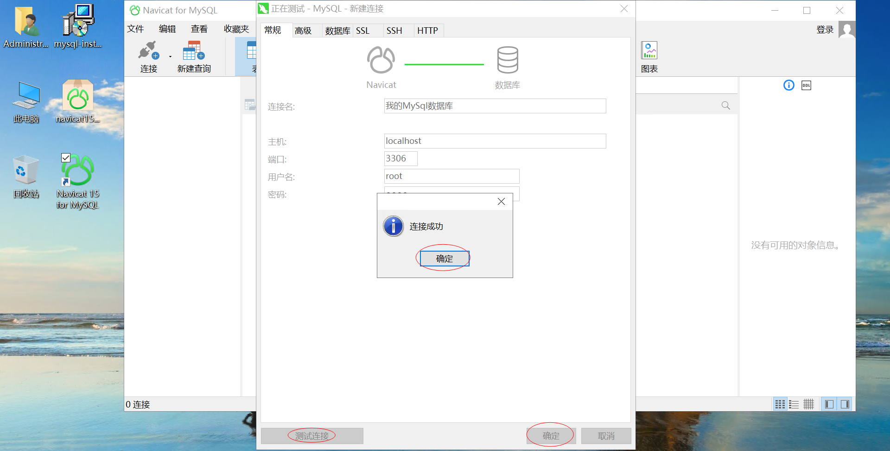Open the Administrator folder desktop icon

click(x=26, y=27)
